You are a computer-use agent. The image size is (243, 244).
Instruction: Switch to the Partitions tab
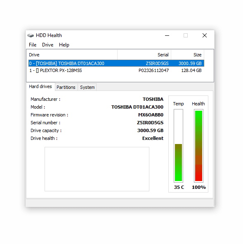(66, 87)
